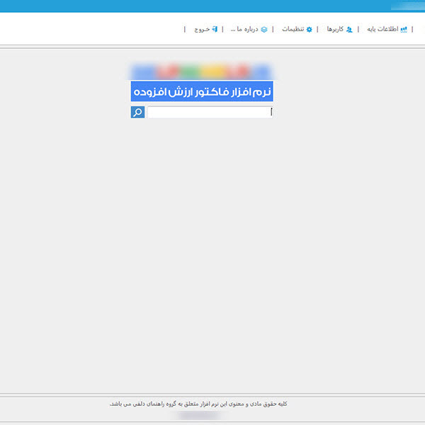Open the اطلاعات پایه menu
Viewport: 425px width, 425px height.
coord(387,29)
